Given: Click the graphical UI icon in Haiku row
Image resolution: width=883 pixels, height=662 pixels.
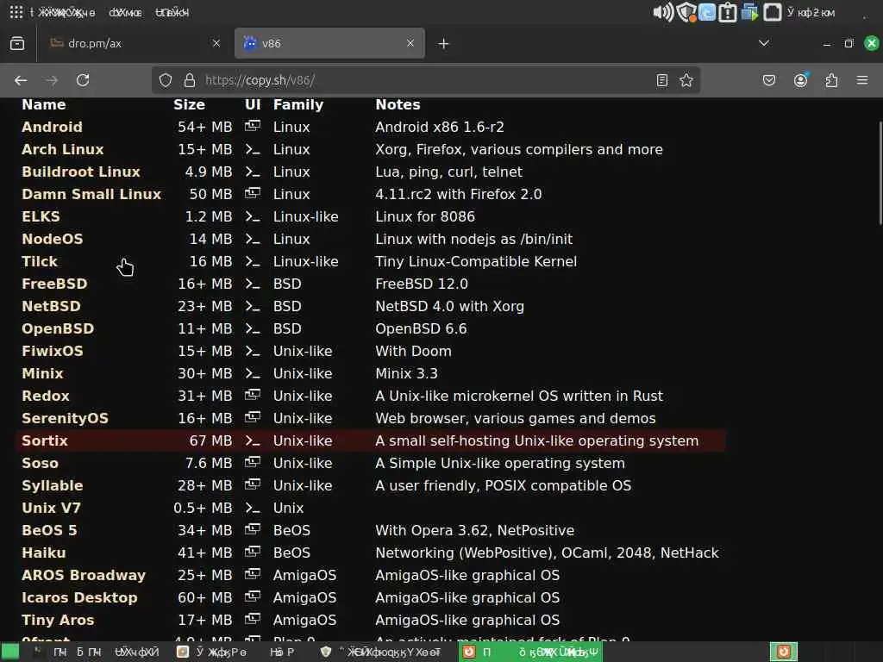Looking at the screenshot, I should (x=253, y=552).
